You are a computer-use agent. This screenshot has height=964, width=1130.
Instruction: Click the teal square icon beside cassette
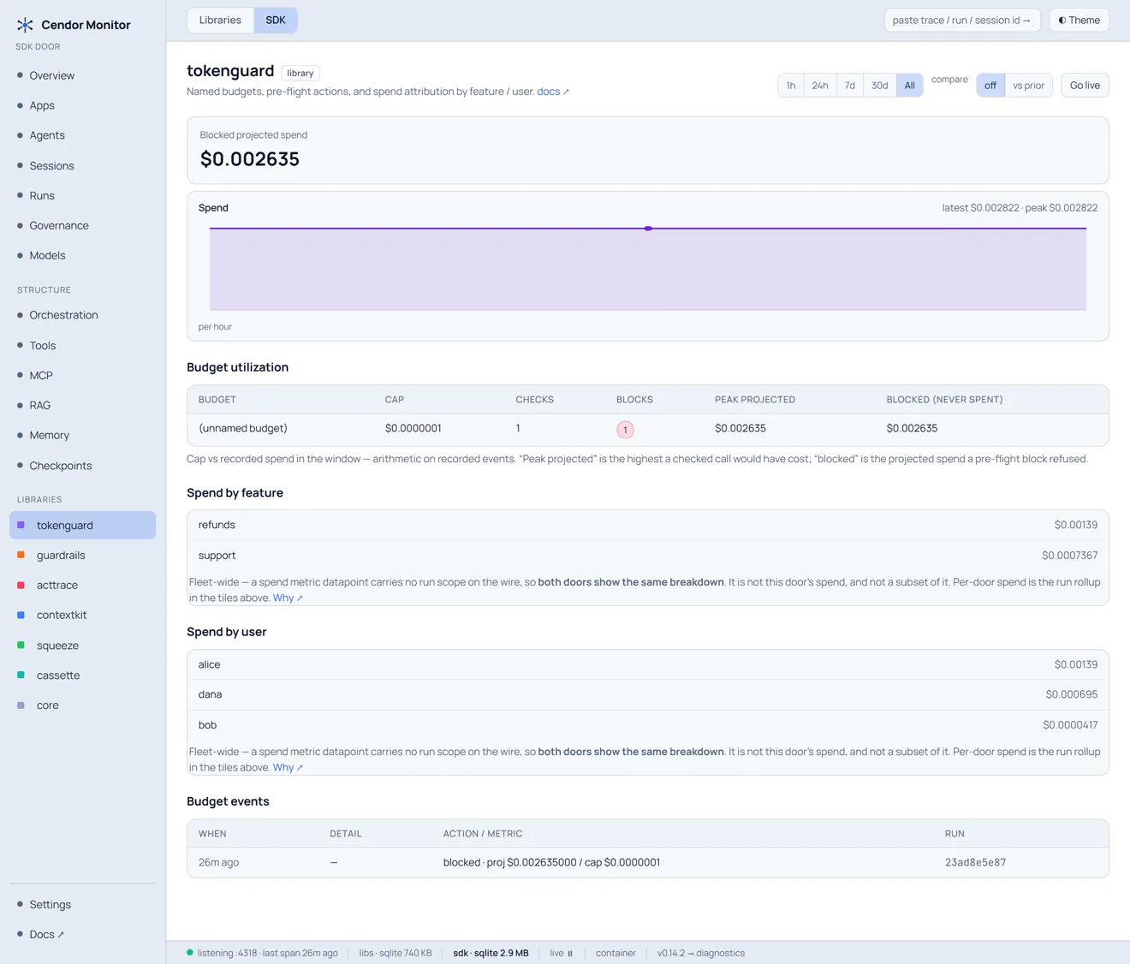pyautogui.click(x=21, y=675)
